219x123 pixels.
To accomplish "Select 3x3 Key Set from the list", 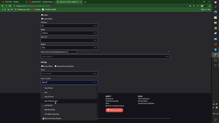I will point(69,105).
